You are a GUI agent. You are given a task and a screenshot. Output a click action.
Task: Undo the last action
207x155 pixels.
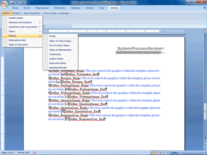(x=16, y=3)
